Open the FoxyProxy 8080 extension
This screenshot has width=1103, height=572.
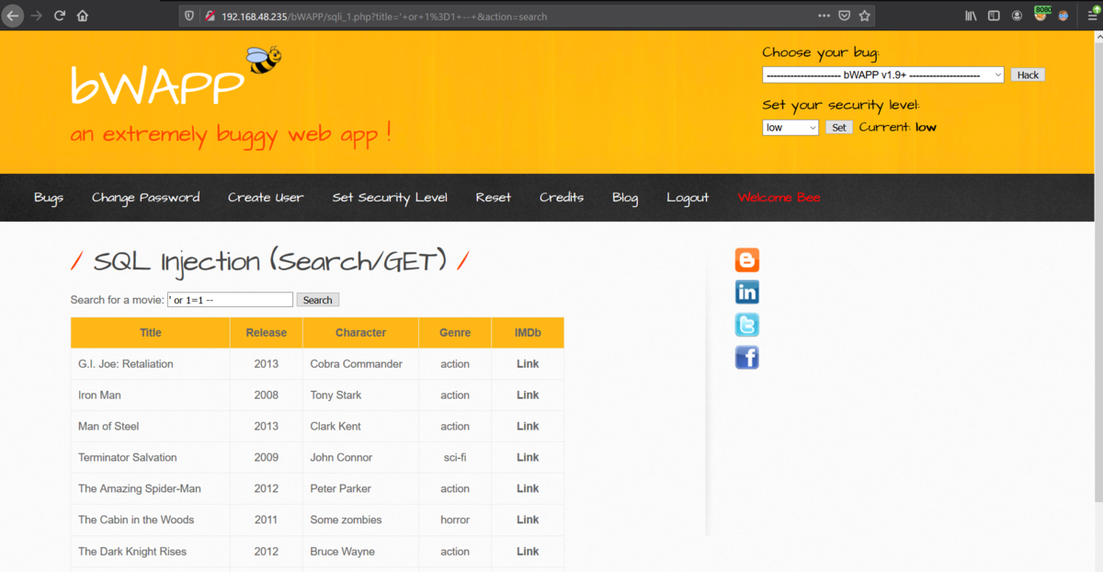(x=1041, y=14)
